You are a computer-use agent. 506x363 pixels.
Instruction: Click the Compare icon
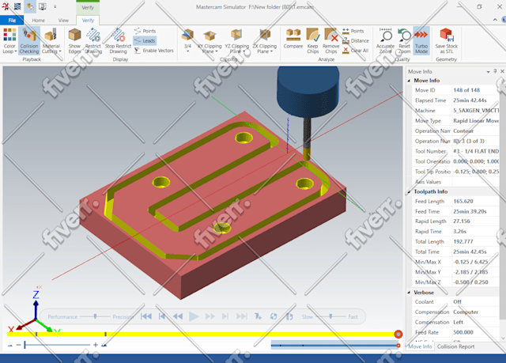[x=293, y=35]
